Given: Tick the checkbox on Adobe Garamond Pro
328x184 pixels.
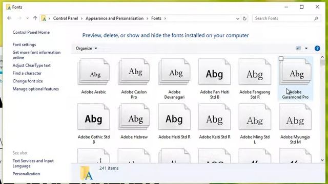Looking at the screenshot, I should point(281,59).
